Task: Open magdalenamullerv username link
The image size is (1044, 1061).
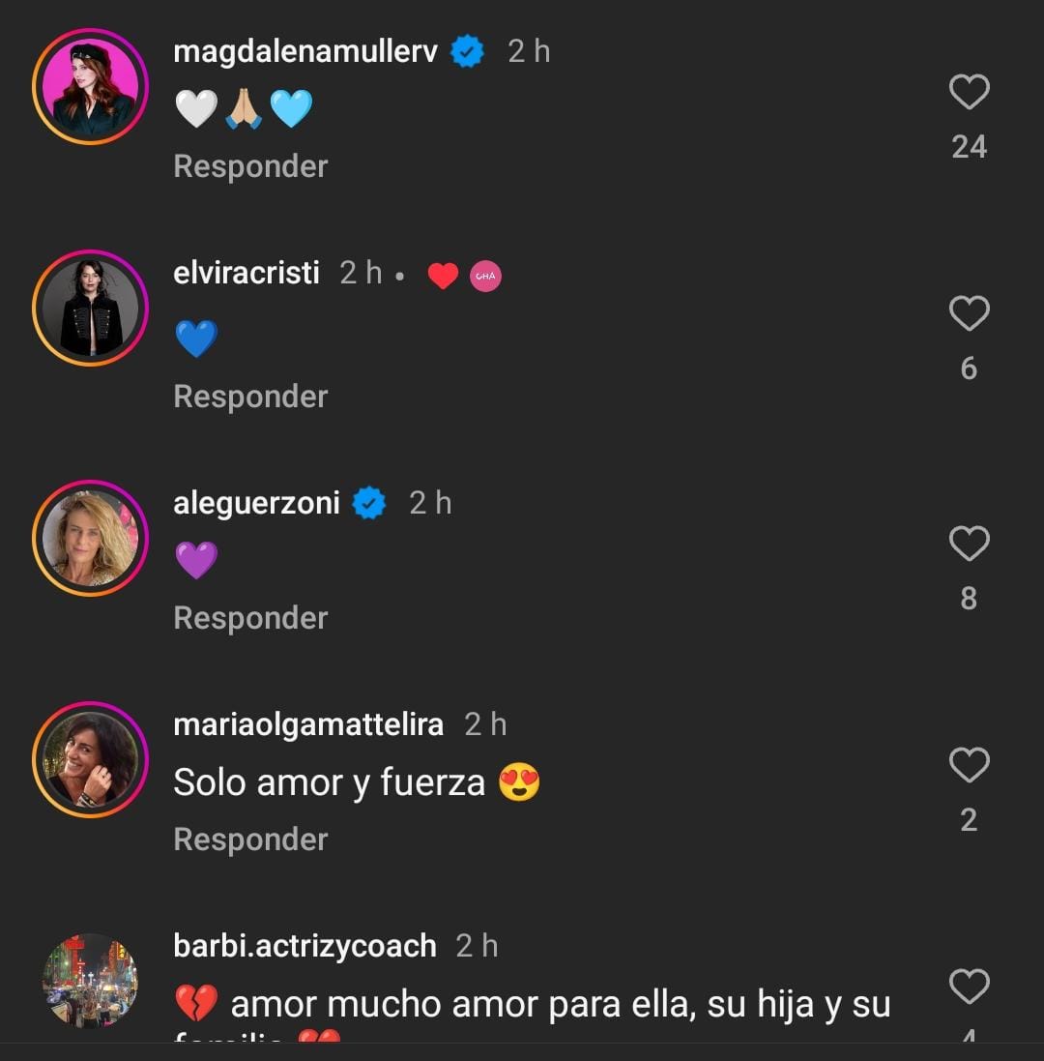Action: tap(305, 51)
